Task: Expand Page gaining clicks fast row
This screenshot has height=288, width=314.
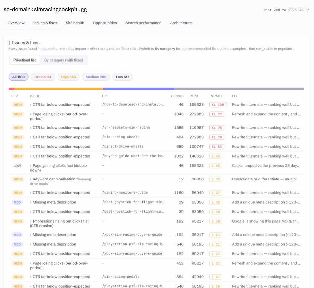Action: [58, 168]
